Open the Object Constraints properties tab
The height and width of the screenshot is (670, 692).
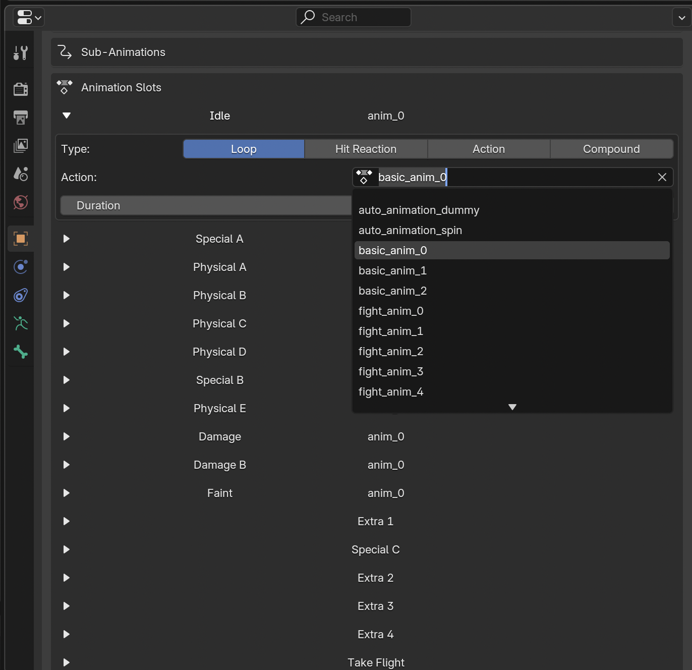21,295
